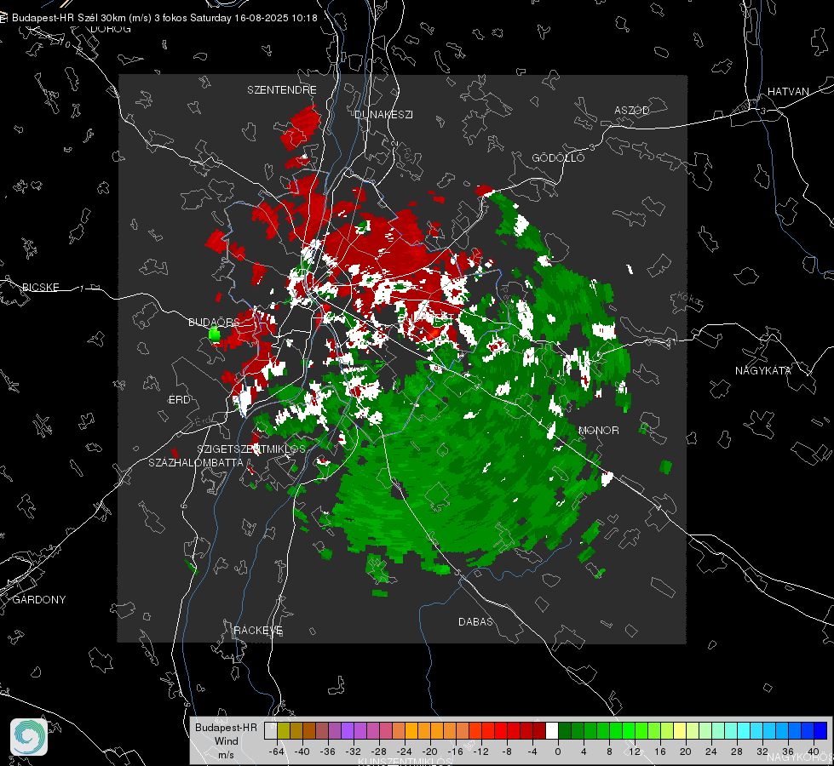Click the -40 legend scale value
Screen dimensions: 834x766
[302, 752]
